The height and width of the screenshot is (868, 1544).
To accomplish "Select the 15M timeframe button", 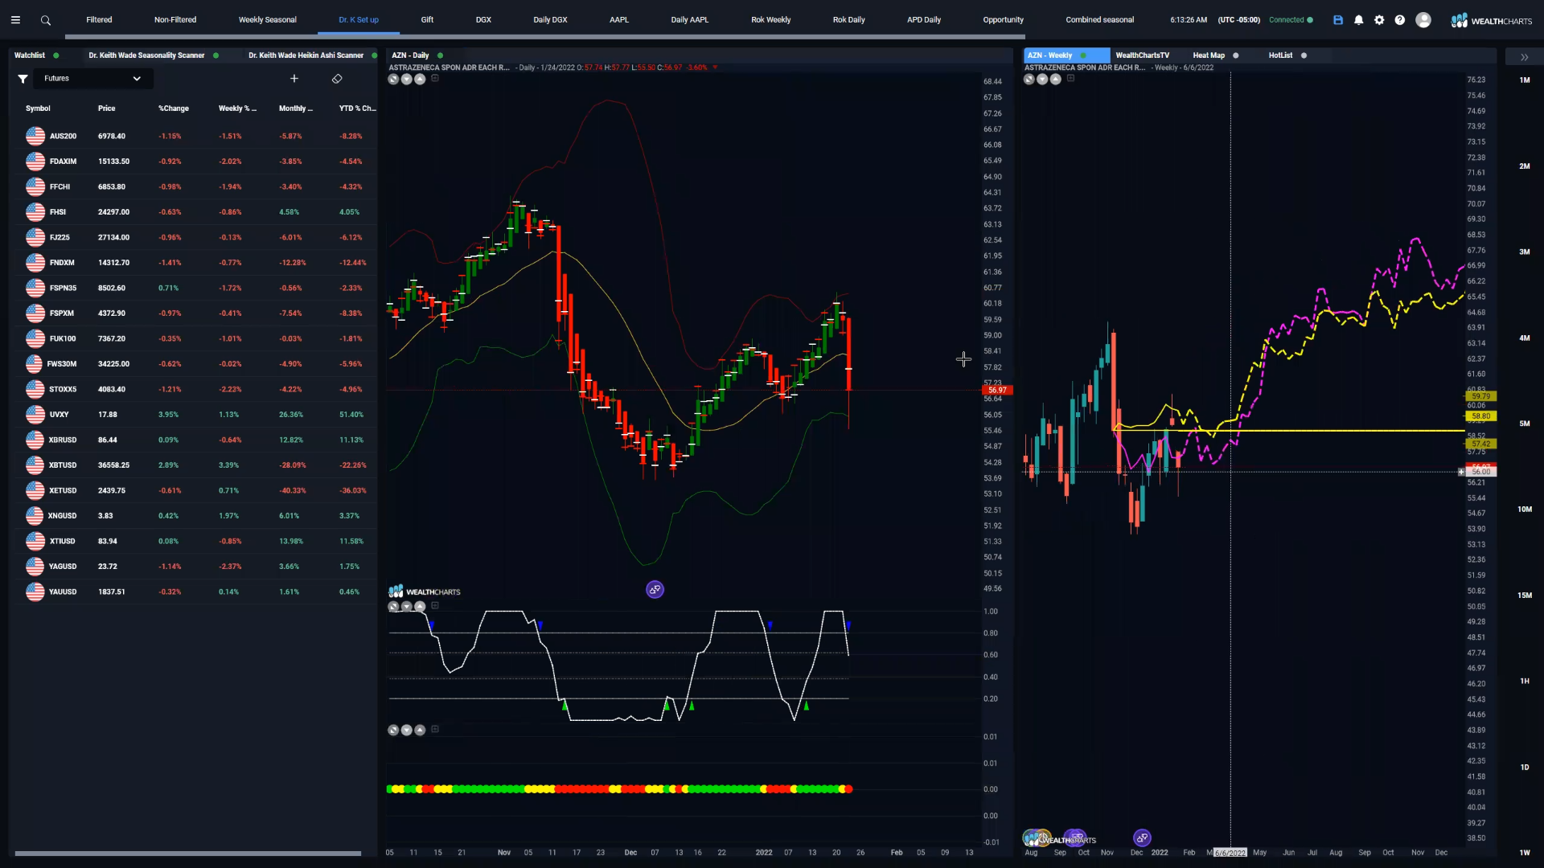I will (1524, 596).
